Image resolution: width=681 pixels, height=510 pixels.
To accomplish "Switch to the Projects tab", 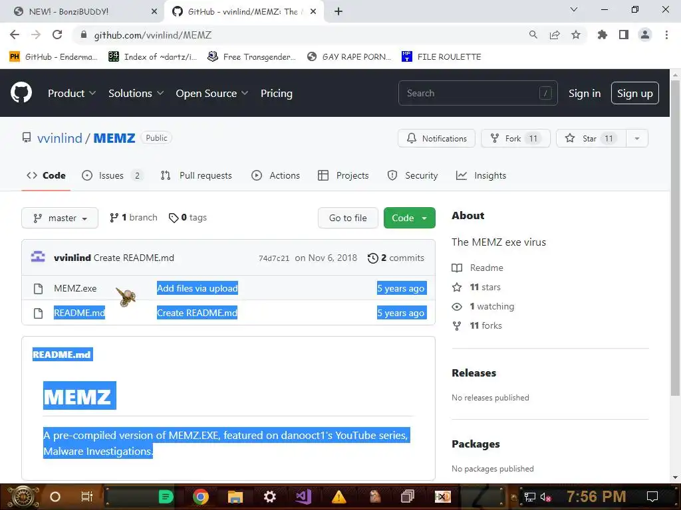I will pyautogui.click(x=344, y=175).
